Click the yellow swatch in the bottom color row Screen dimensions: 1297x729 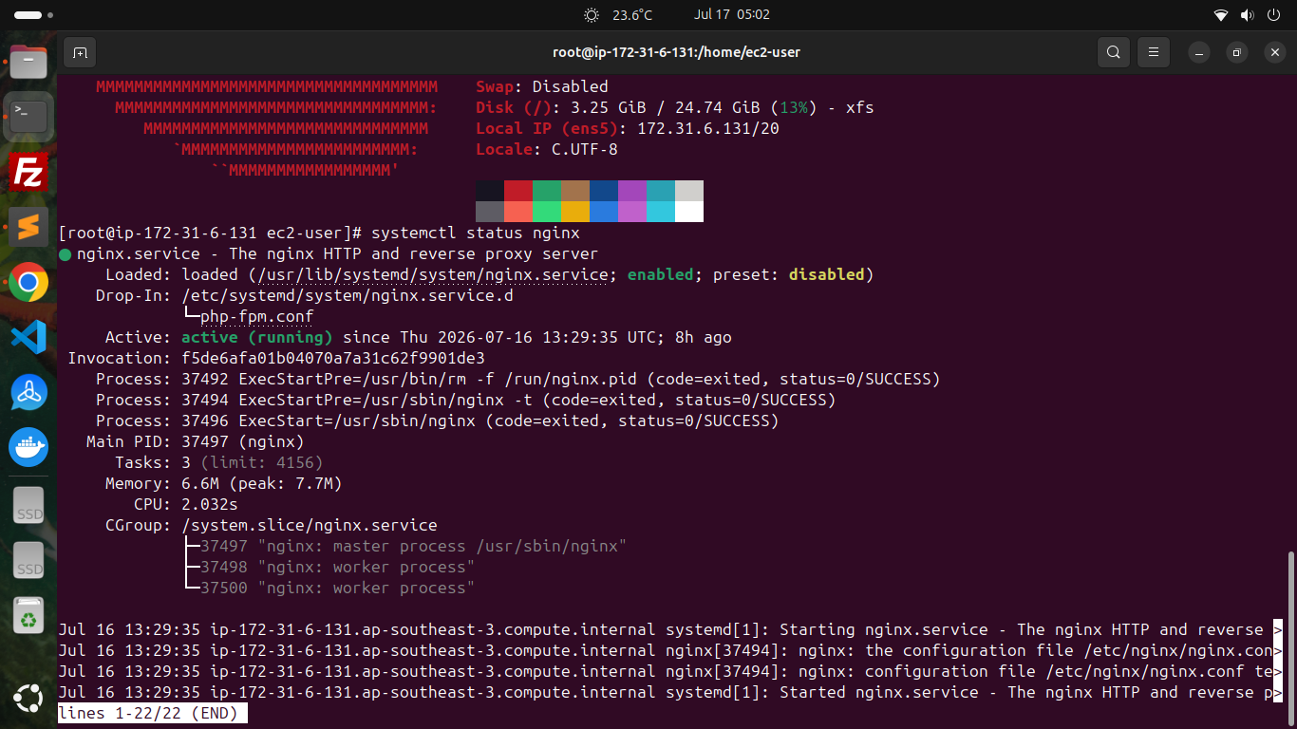pyautogui.click(x=575, y=212)
